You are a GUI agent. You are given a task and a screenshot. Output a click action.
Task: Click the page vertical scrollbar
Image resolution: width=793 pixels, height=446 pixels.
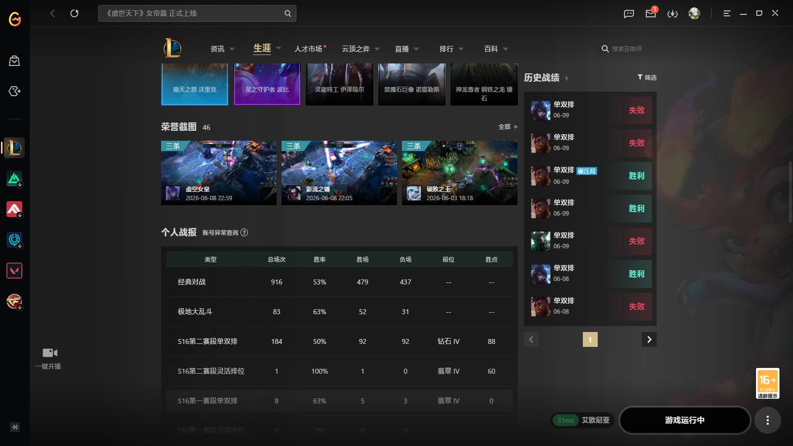(790, 193)
